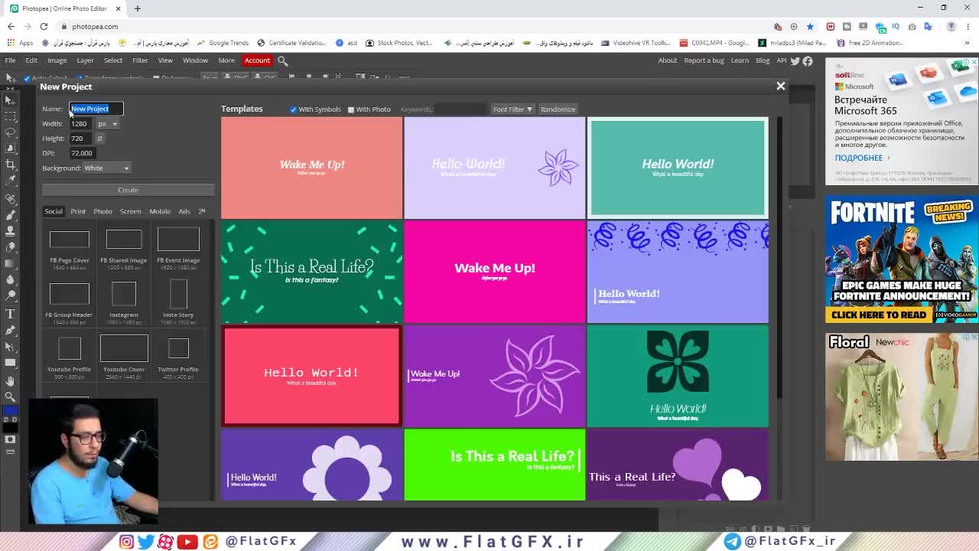Choose the green 'Is This a Real Life?' template
The width and height of the screenshot is (979, 551).
pyautogui.click(x=494, y=465)
